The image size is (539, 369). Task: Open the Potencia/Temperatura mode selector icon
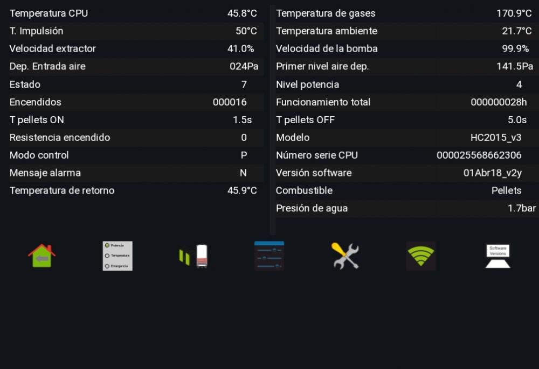pyautogui.click(x=117, y=256)
